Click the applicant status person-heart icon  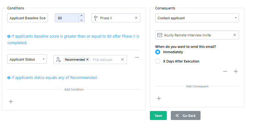[x=59, y=59]
